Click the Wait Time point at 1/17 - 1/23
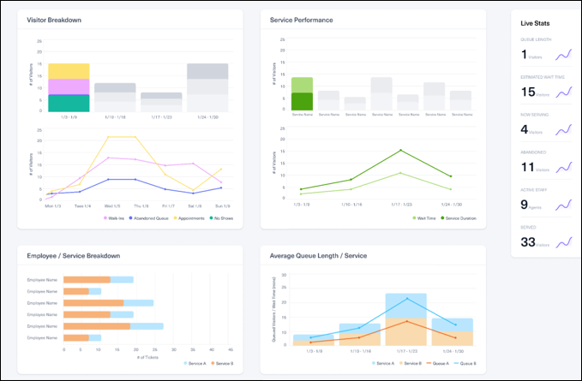The width and height of the screenshot is (582, 381). tap(400, 173)
